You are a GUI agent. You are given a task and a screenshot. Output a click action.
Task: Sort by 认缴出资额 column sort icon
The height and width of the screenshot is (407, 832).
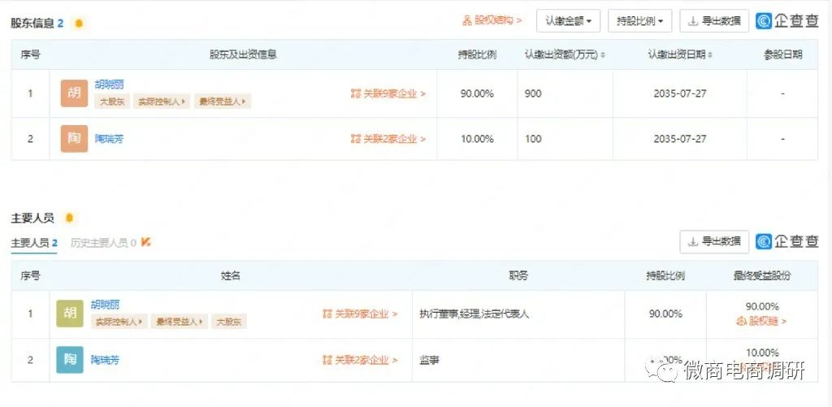click(603, 55)
